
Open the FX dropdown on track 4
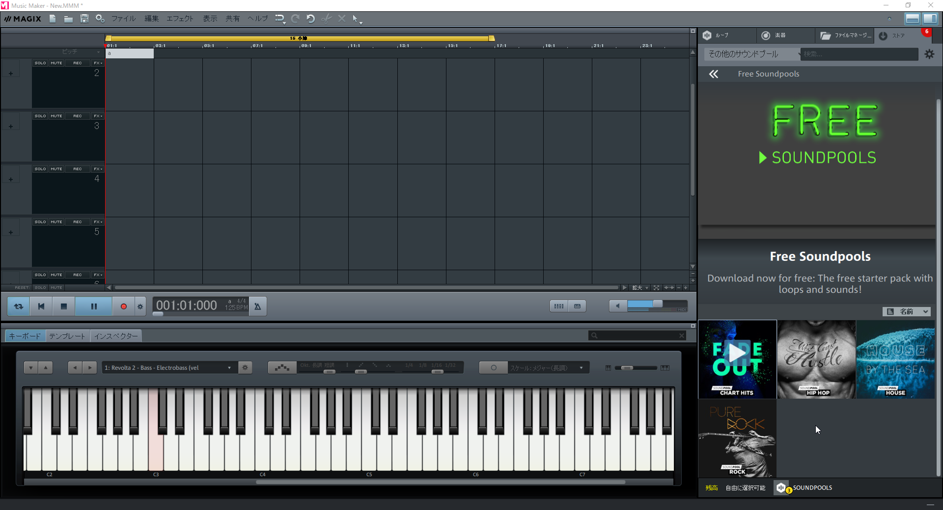tap(98, 169)
